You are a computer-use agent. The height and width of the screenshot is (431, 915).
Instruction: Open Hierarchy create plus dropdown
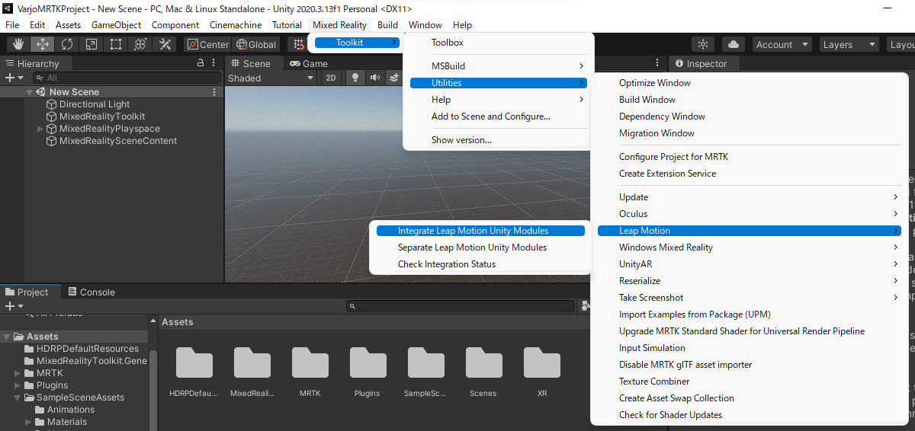pos(14,78)
